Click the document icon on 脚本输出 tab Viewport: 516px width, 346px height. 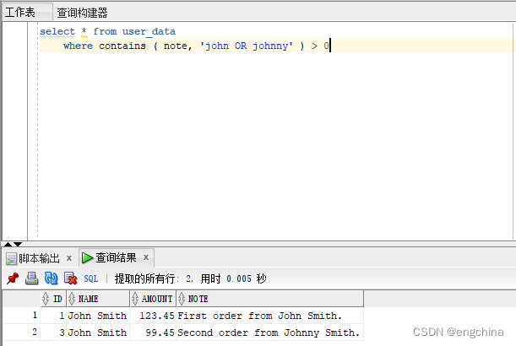[11, 259]
